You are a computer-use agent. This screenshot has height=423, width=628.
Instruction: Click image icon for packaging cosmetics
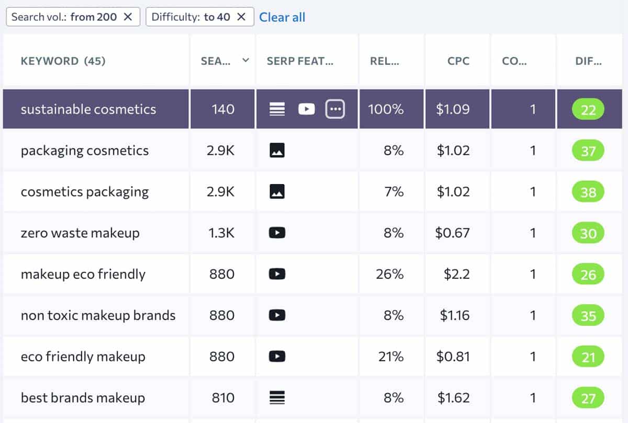point(277,151)
